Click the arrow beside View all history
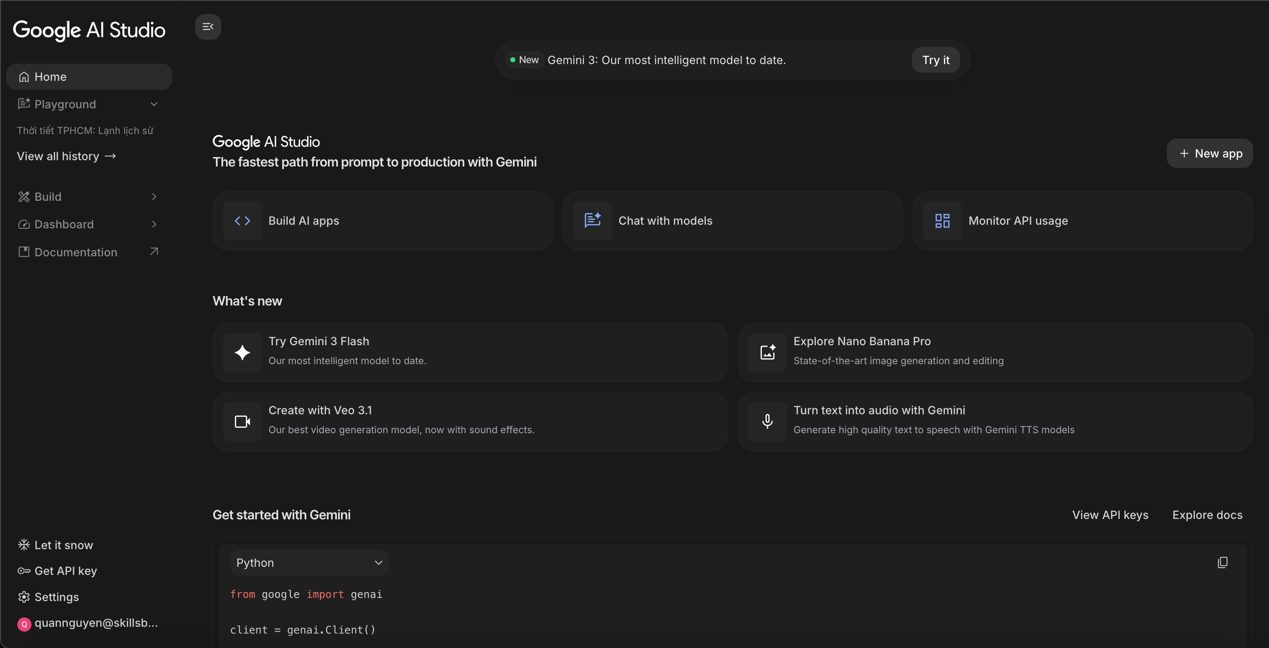The height and width of the screenshot is (648, 1269). (110, 156)
